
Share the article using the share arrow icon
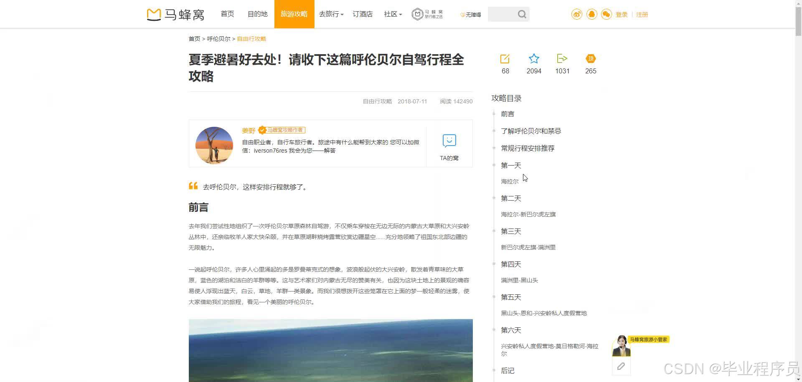click(x=562, y=59)
